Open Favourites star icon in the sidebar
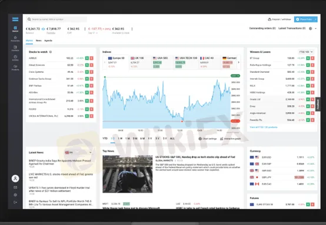Image resolution: width=326 pixels, height=225 pixels. [x=15, y=39]
